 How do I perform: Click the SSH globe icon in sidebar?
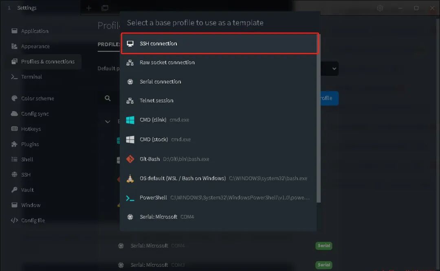[14, 174]
